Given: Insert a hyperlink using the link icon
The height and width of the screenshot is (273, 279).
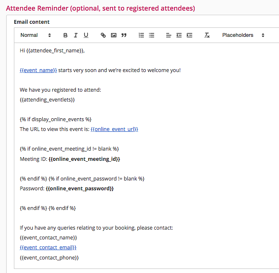Looking at the screenshot, I should click(103, 35).
